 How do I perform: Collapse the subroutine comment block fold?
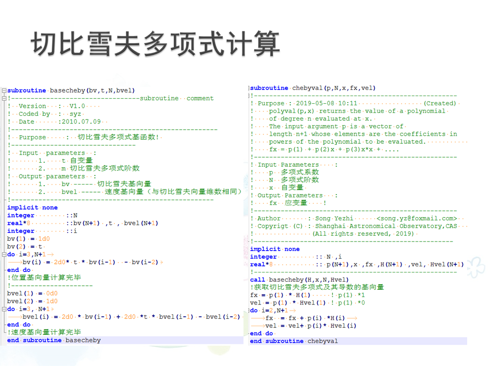pos(4,99)
